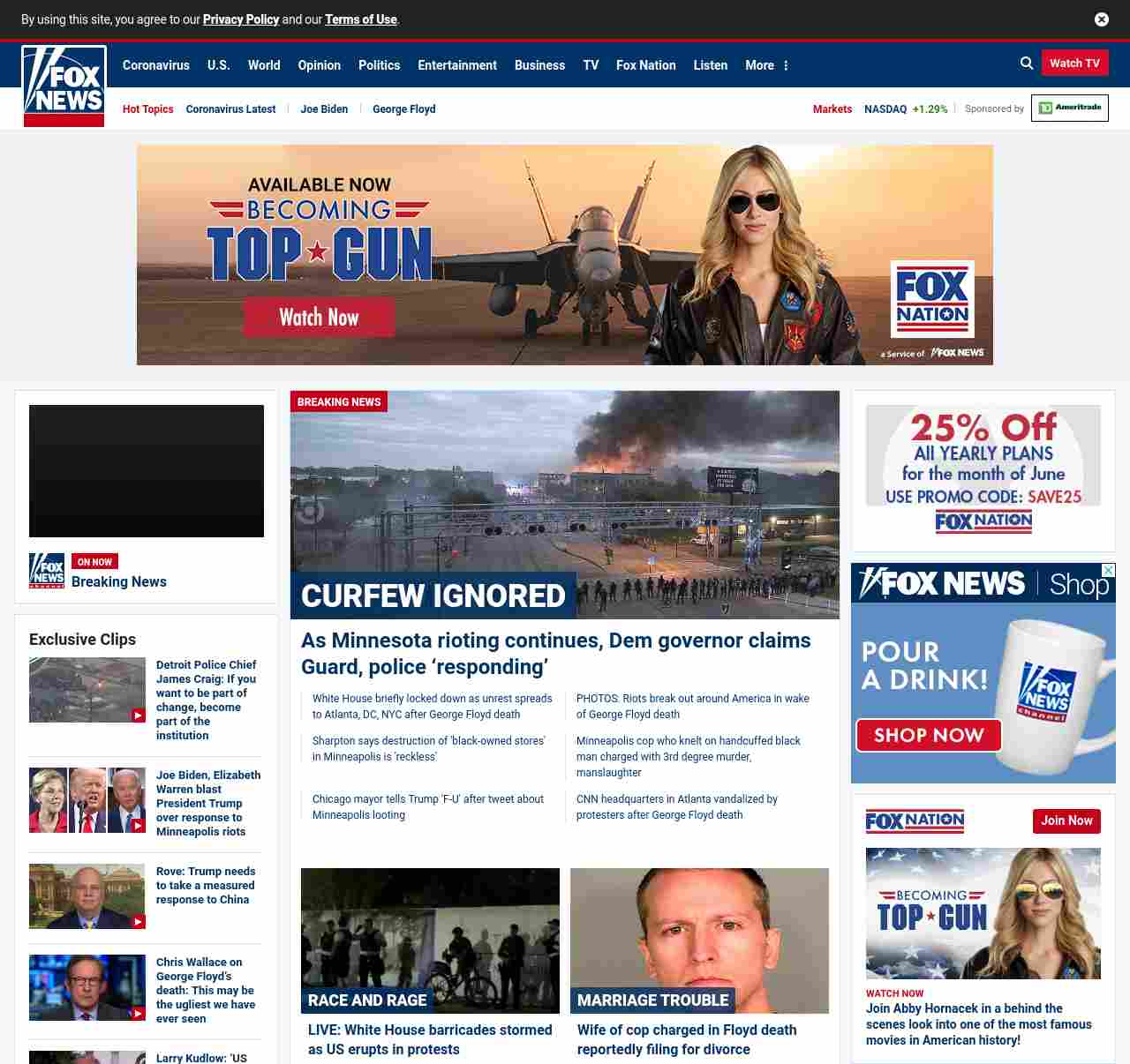Click Fox News channel icon beside Breaking News
This screenshot has height=1064, width=1130.
pos(47,571)
